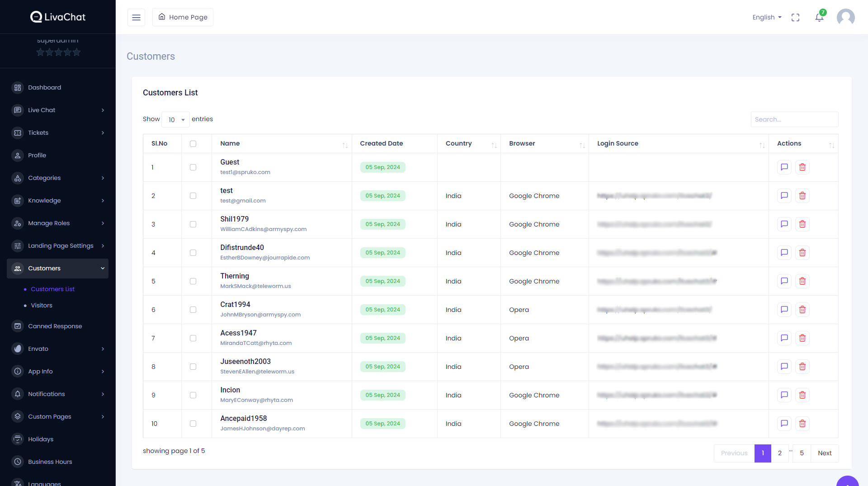Expand the Live Chat sidebar menu
The height and width of the screenshot is (486, 868).
pyautogui.click(x=58, y=110)
